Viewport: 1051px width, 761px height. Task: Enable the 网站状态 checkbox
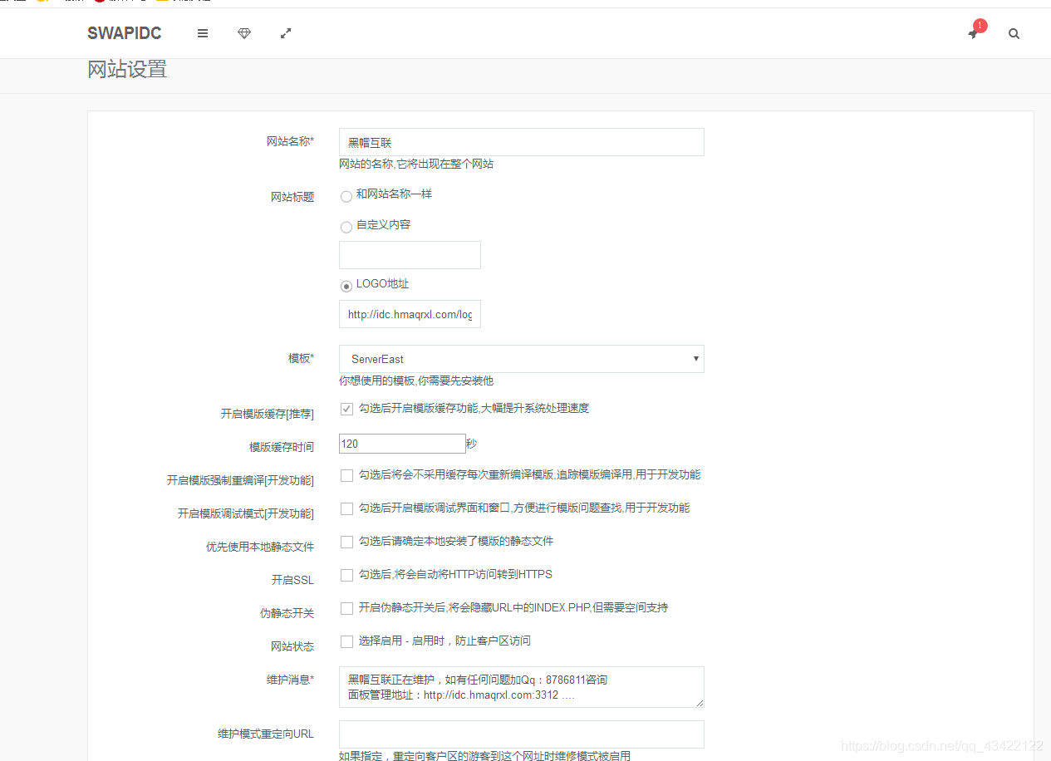click(x=346, y=641)
